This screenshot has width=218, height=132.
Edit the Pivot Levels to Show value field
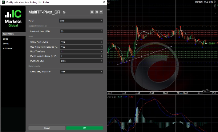tap(81, 56)
